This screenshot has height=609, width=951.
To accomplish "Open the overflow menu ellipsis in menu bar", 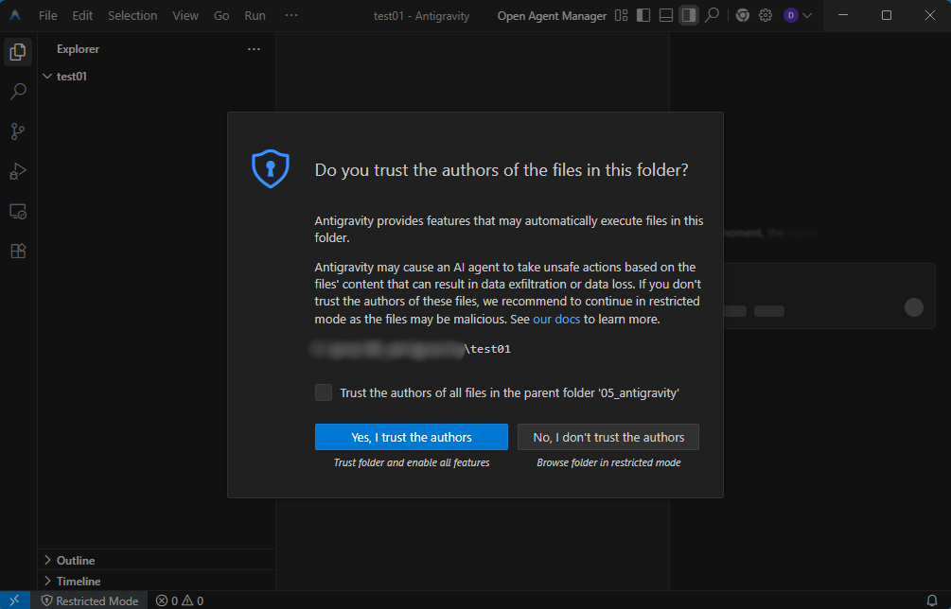I will [x=291, y=15].
